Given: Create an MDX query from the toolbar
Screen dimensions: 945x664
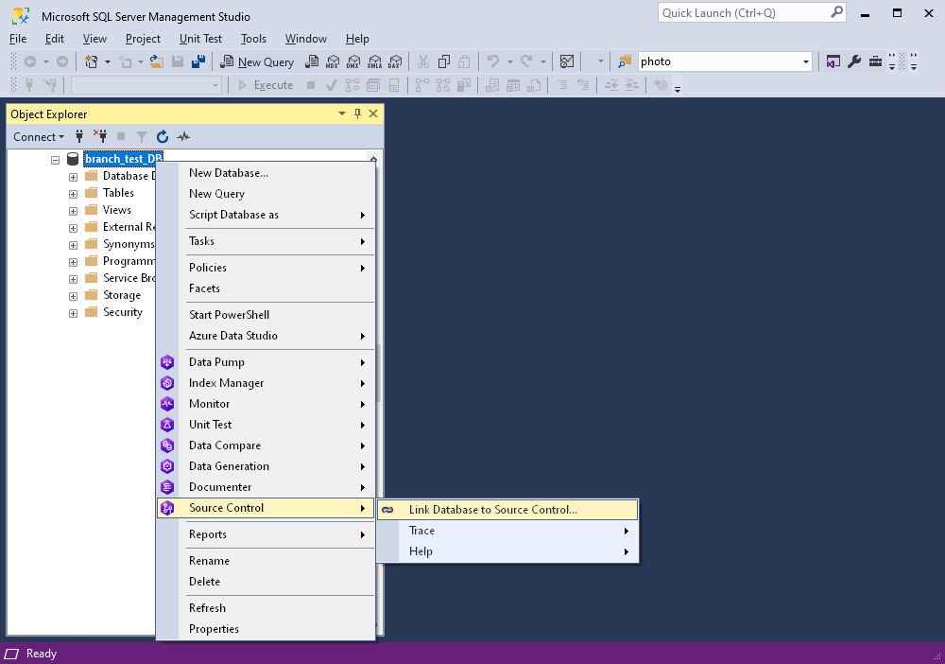Looking at the screenshot, I should [333, 61].
